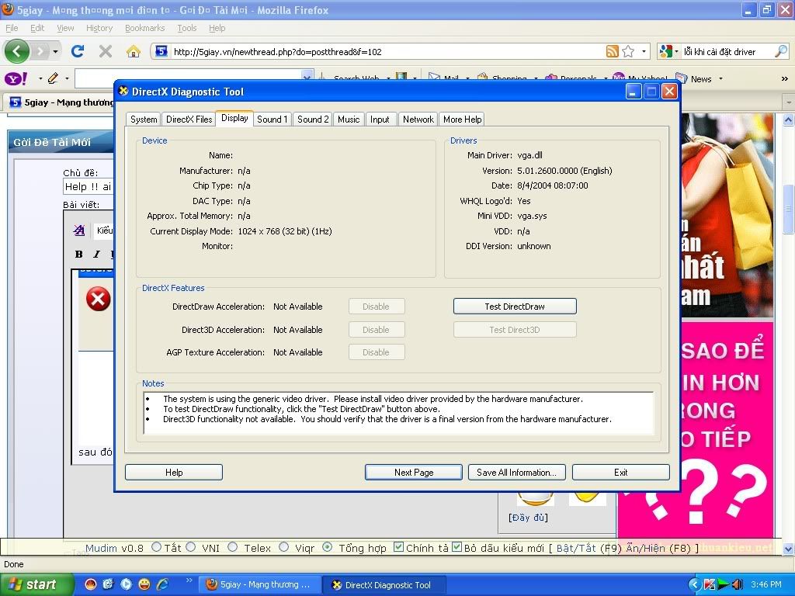The width and height of the screenshot is (795, 596).
Task: Expand the News toolbar dropdown arrow
Action: pos(720,78)
